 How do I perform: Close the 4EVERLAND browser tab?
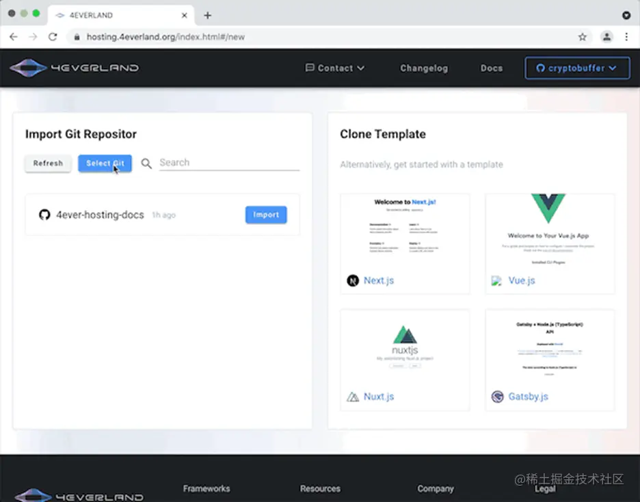click(x=185, y=16)
